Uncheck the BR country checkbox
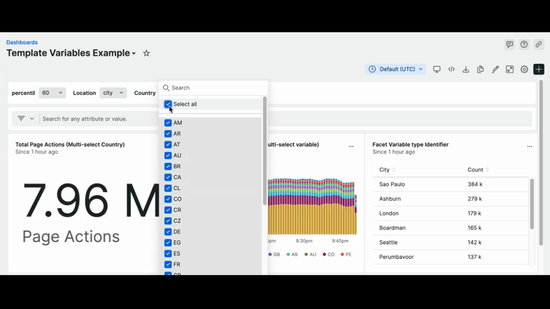550x309 pixels. [x=168, y=166]
